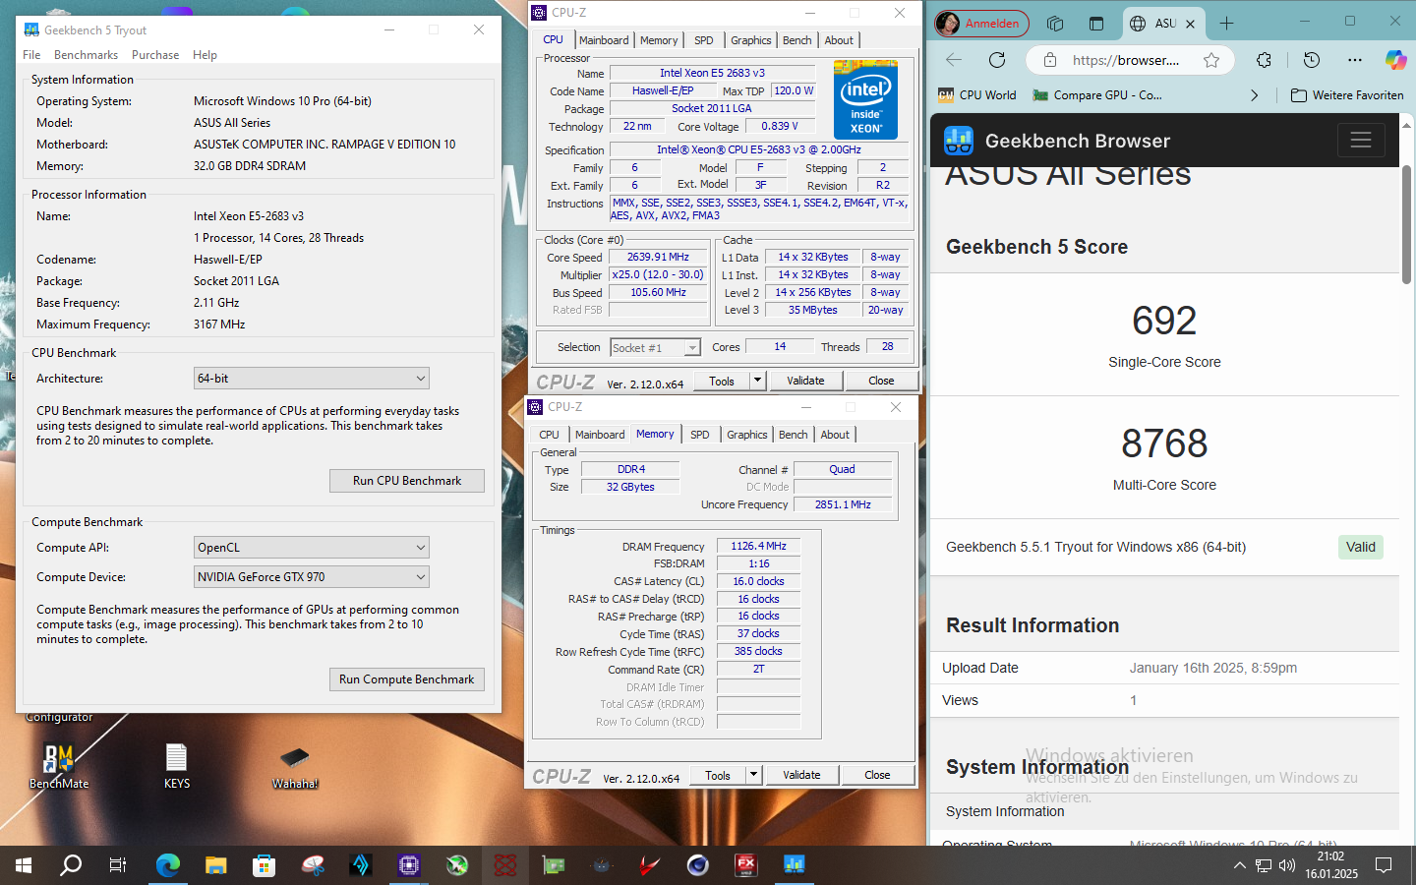This screenshot has width=1416, height=885.
Task: Click Run CPU Benchmark button
Action: 407,481
